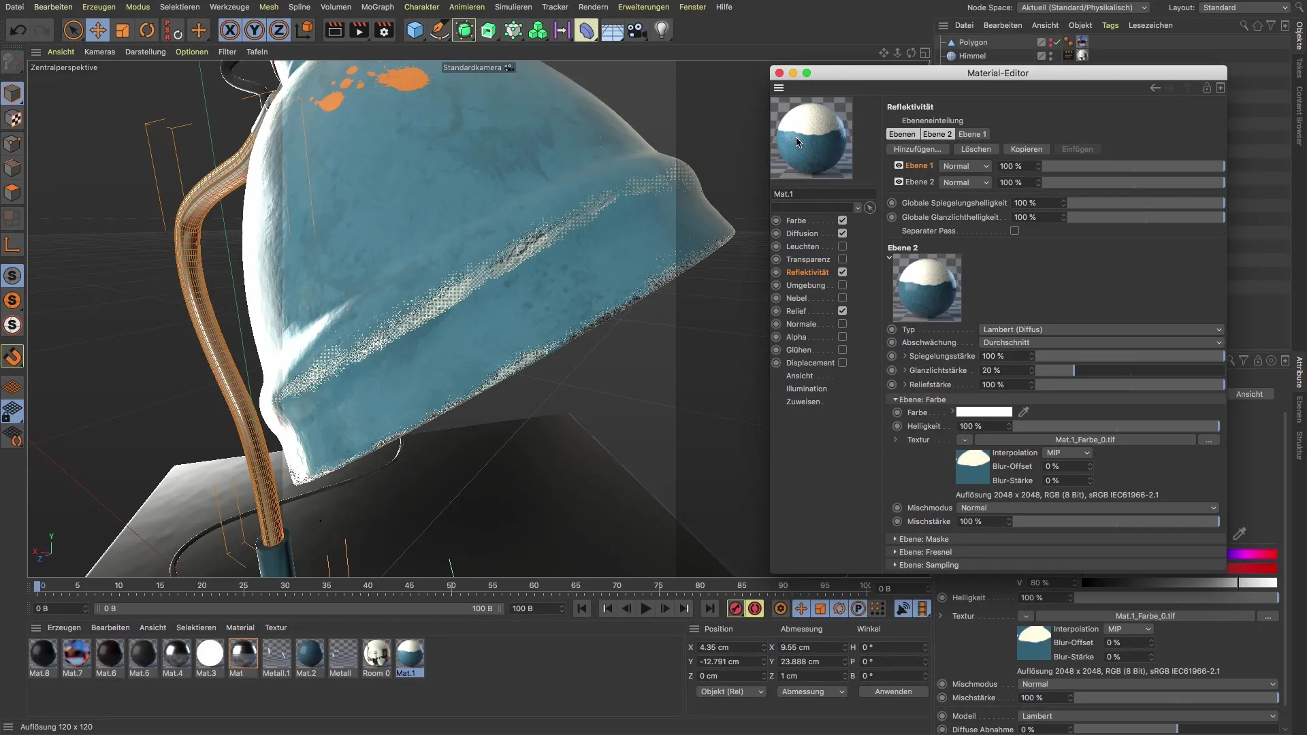Add a cube primitive object
Image resolution: width=1307 pixels, height=735 pixels.
tap(415, 31)
